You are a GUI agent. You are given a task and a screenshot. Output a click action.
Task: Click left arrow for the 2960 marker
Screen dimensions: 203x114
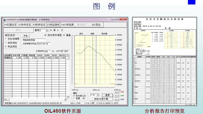click(115, 96)
